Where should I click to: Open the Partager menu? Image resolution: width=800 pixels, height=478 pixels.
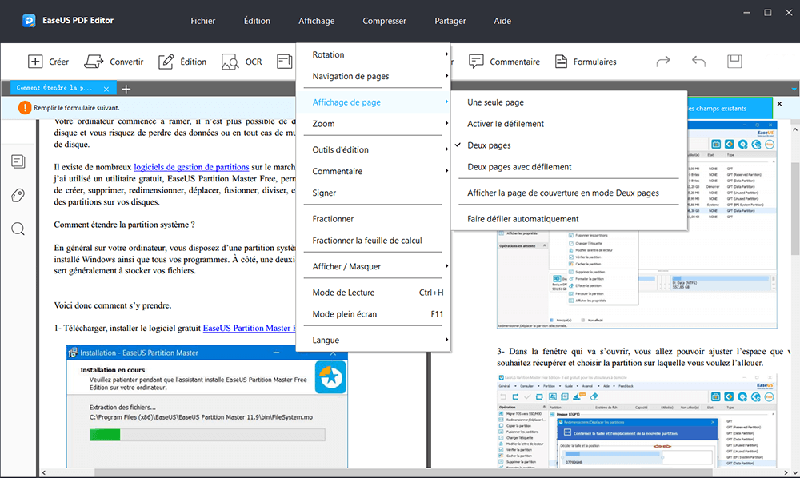click(450, 21)
